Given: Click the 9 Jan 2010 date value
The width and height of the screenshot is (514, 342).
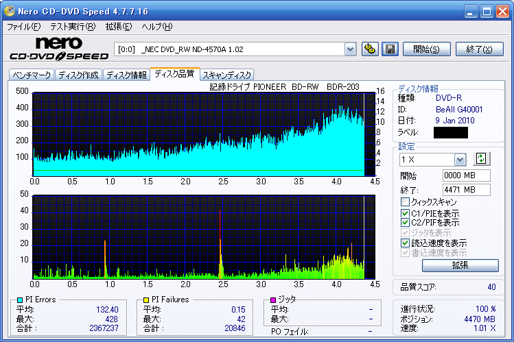Looking at the screenshot, I should [455, 121].
